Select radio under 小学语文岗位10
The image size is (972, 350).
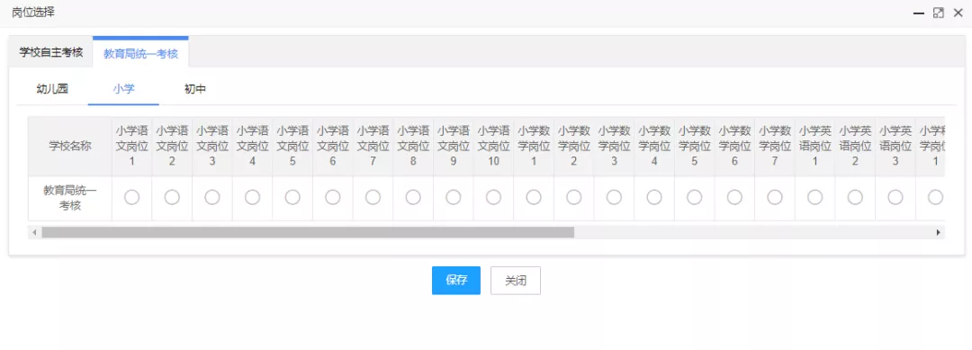pos(493,197)
